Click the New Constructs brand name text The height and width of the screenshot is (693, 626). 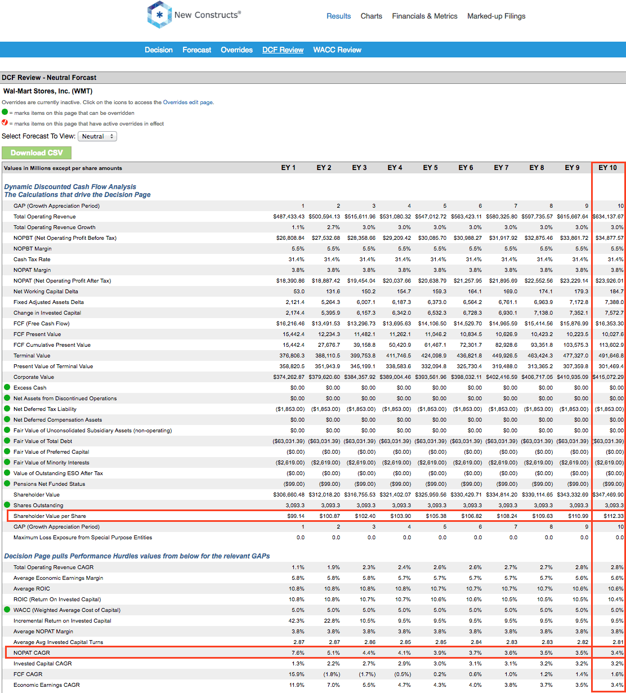tap(207, 15)
